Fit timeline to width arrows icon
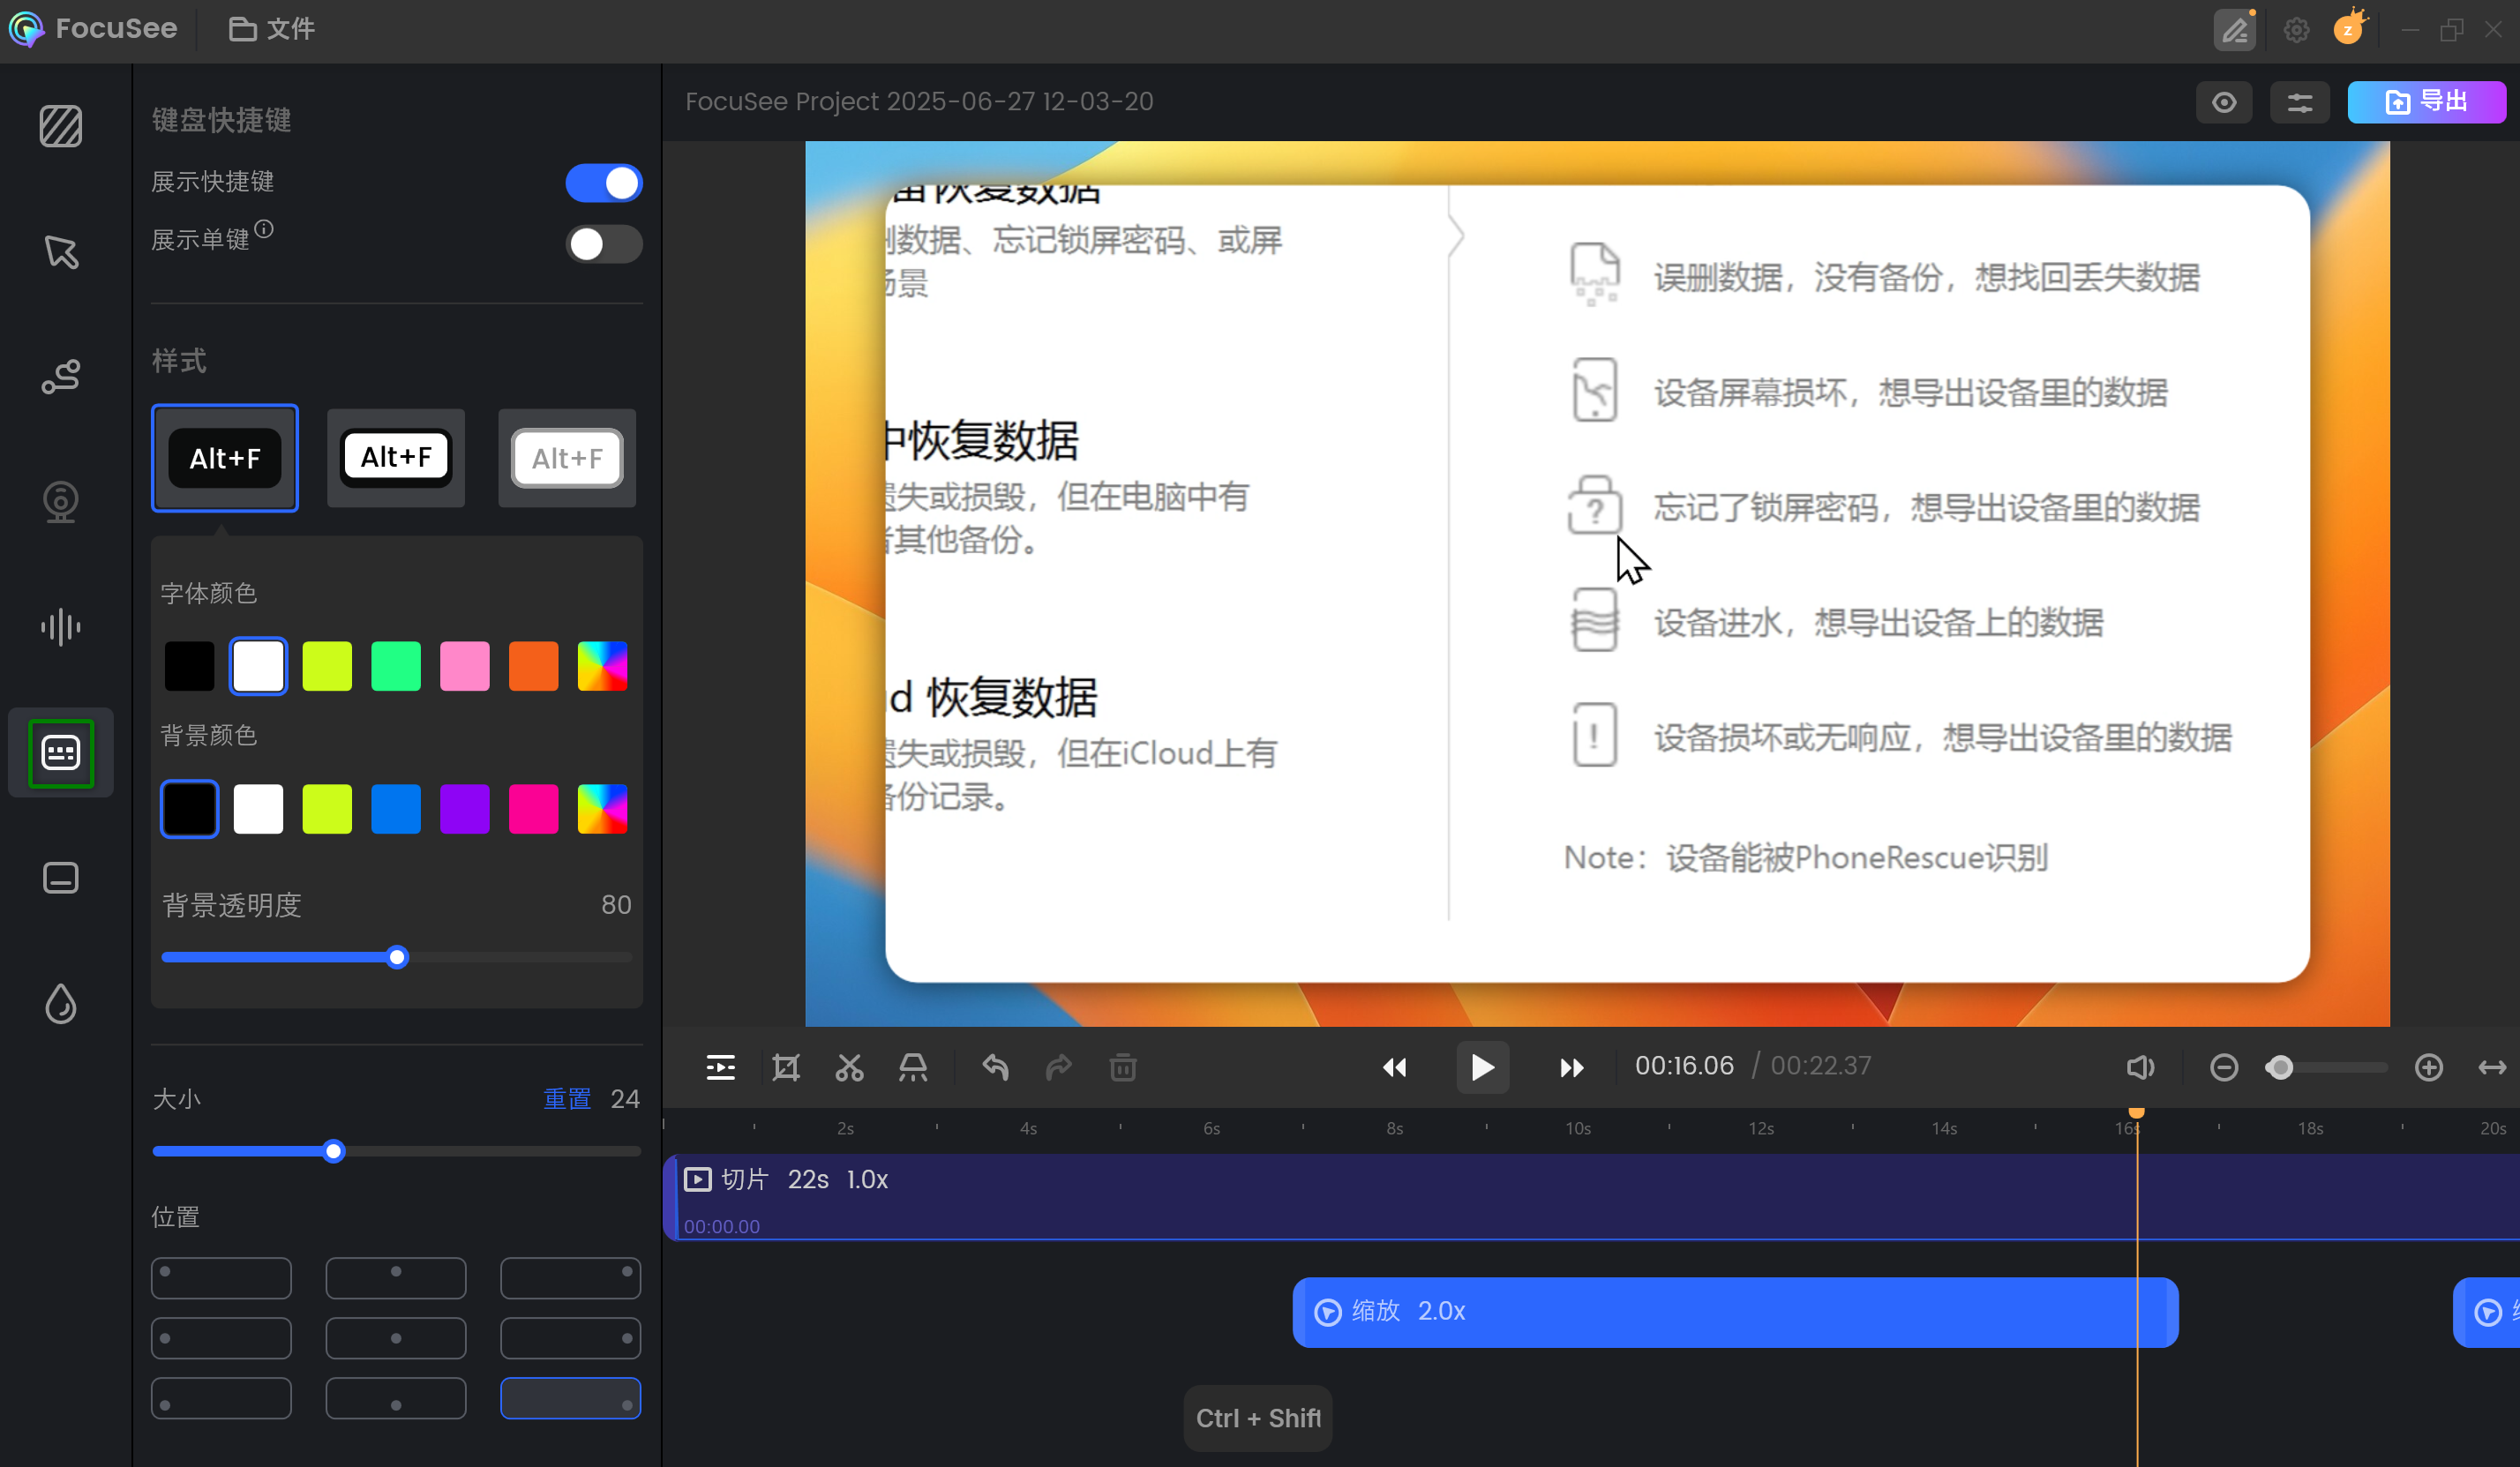Screen dimensions: 2520x1467 (2492, 1067)
